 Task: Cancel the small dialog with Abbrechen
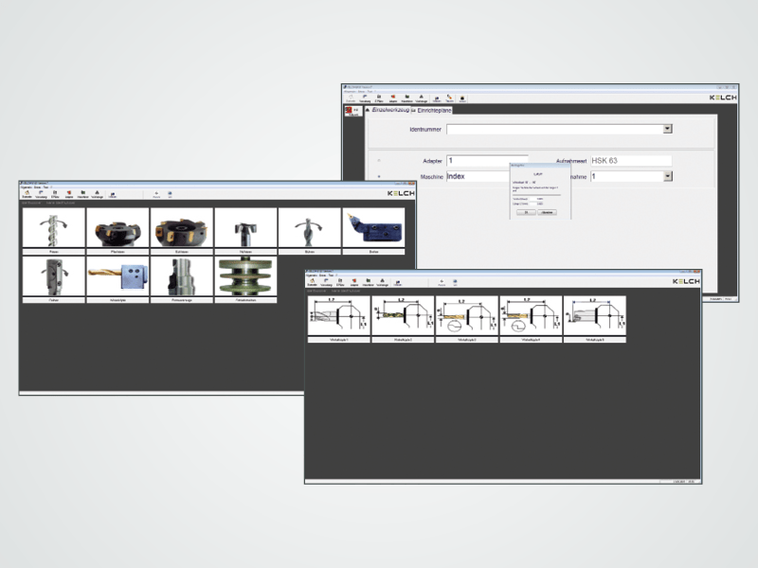tap(548, 212)
